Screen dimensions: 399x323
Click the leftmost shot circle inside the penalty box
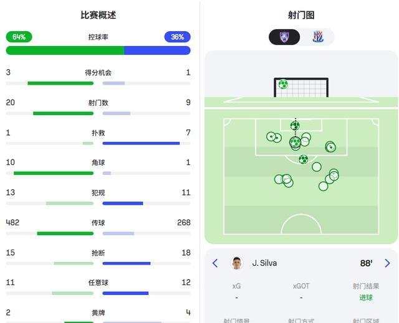tap(271, 136)
